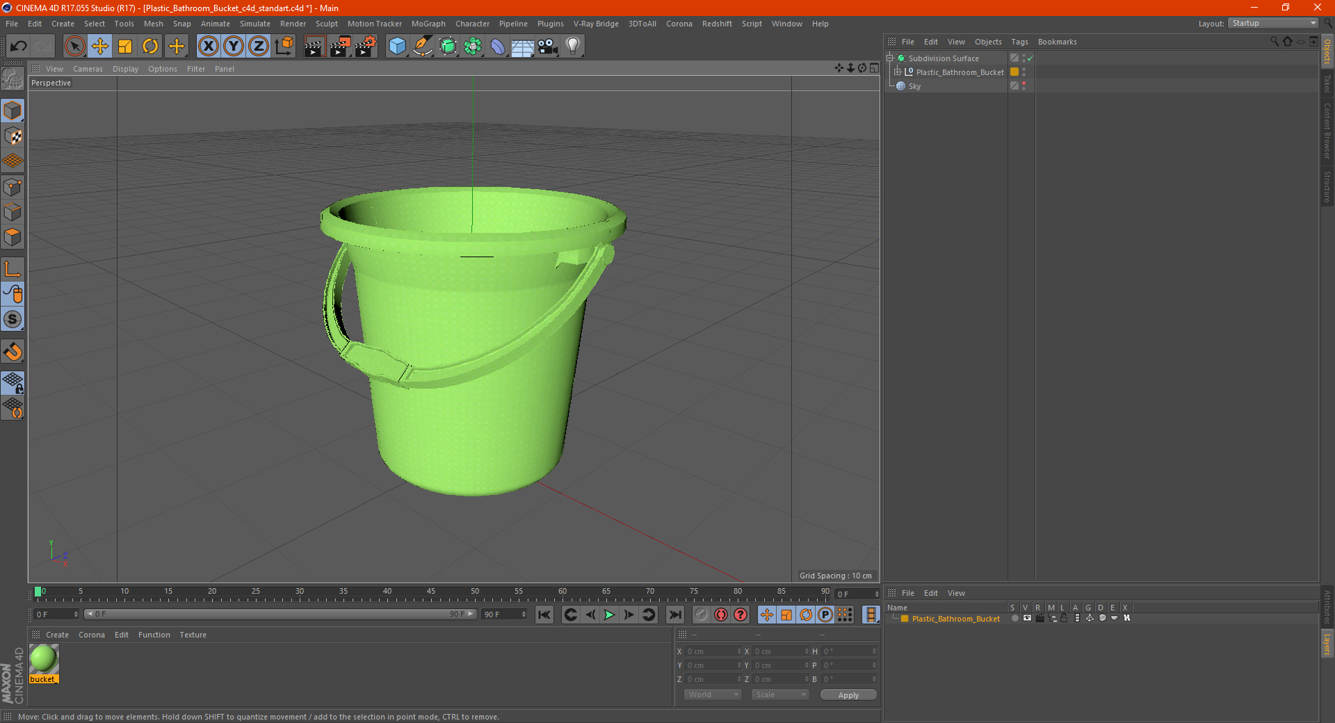Toggle layer view eye for Plastic_Bathroom_Bucket
The height and width of the screenshot is (723, 1335).
click(x=1027, y=618)
